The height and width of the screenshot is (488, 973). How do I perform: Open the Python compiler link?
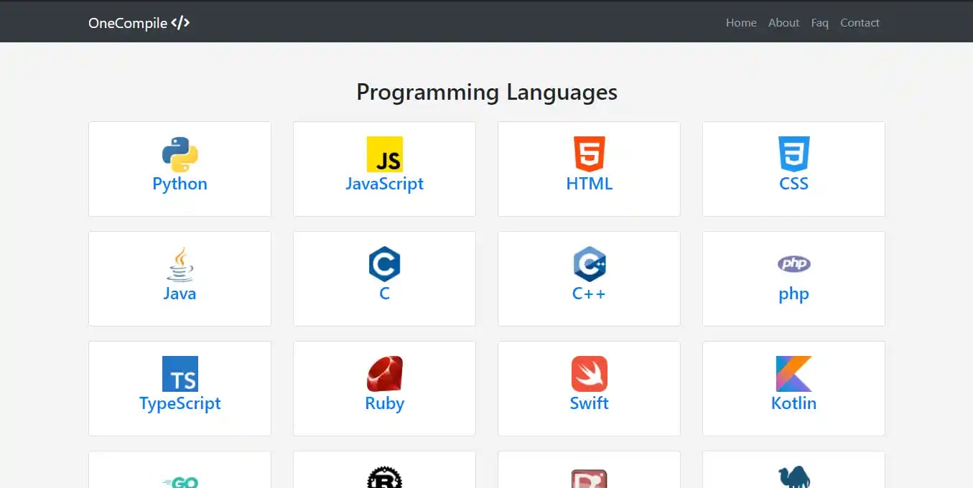tap(180, 184)
